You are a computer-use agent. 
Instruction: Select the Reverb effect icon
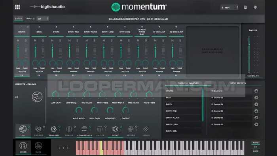pyautogui.click(x=131, y=129)
